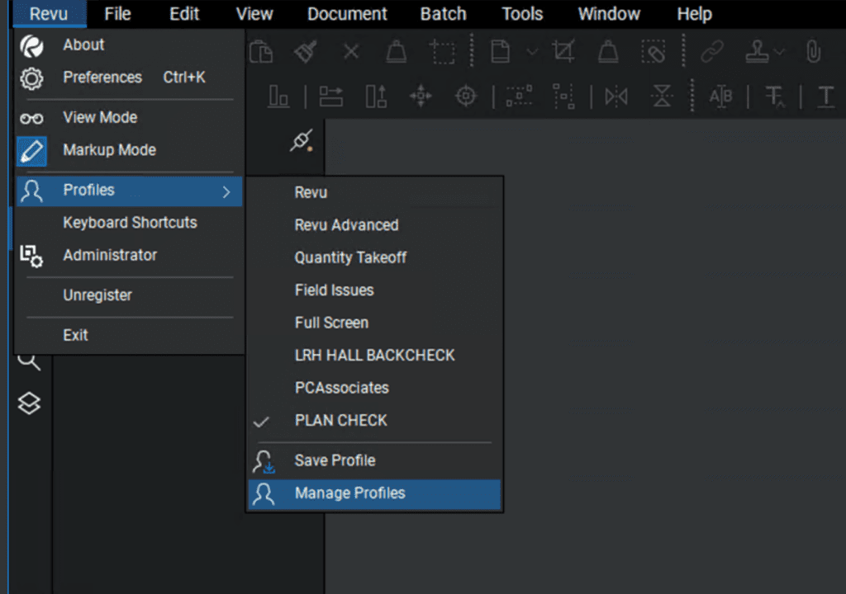The image size is (846, 594).
Task: Select the Quantity Takeoff profile
Action: pyautogui.click(x=374, y=257)
